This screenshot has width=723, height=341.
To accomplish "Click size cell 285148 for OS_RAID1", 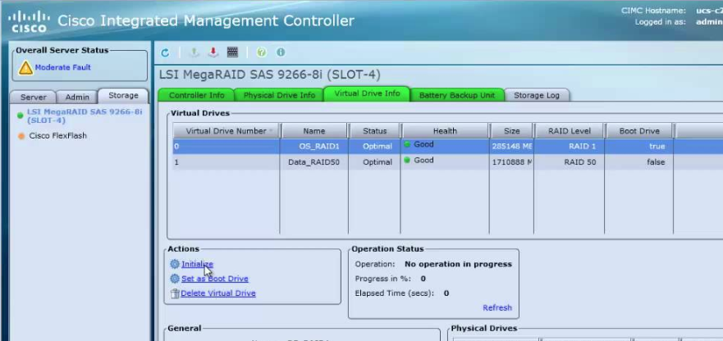I will pos(511,147).
